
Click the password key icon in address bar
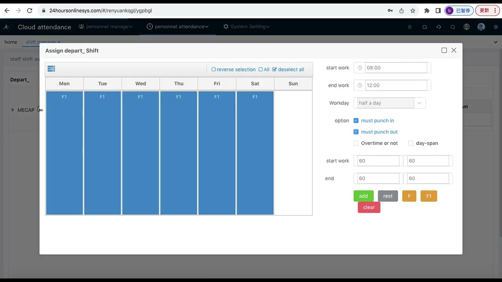tap(390, 11)
